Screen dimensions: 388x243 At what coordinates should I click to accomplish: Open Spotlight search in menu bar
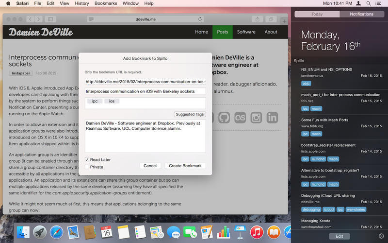(369, 3)
